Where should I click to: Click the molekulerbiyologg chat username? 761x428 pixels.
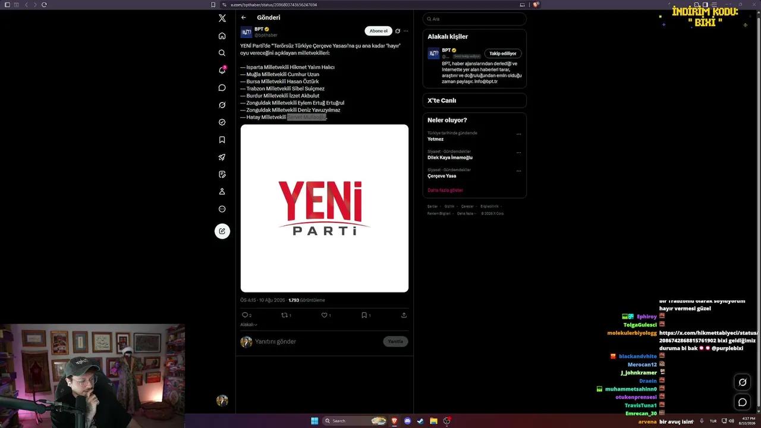tap(632, 333)
